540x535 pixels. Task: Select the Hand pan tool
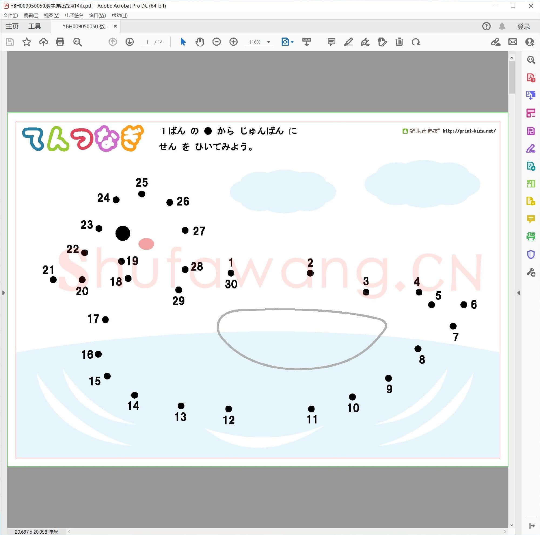click(x=200, y=42)
